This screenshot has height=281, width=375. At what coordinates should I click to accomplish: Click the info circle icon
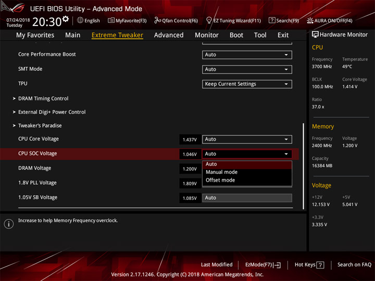pos(9,224)
